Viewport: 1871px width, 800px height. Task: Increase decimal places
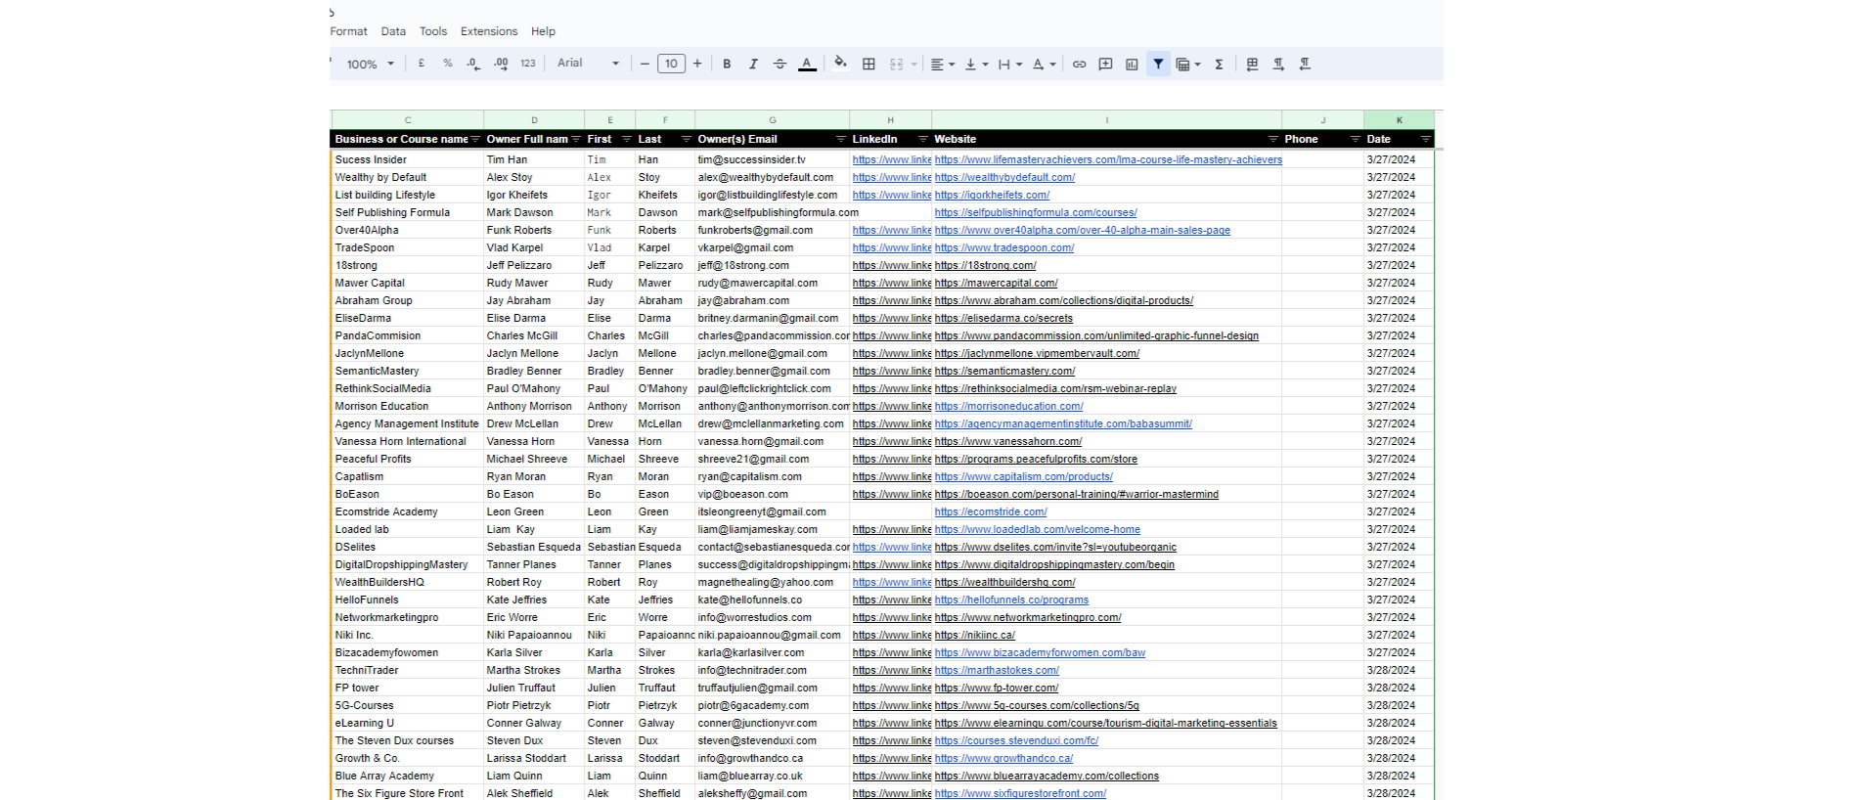[x=501, y=64]
